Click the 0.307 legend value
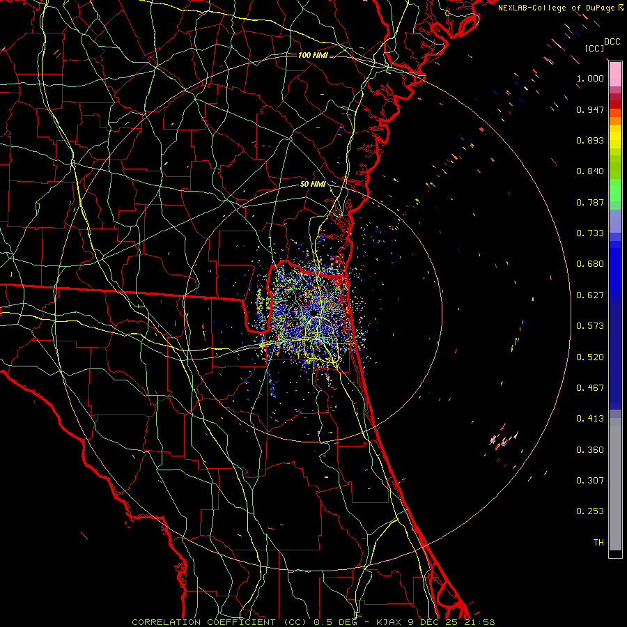627x627 pixels. coord(590,481)
